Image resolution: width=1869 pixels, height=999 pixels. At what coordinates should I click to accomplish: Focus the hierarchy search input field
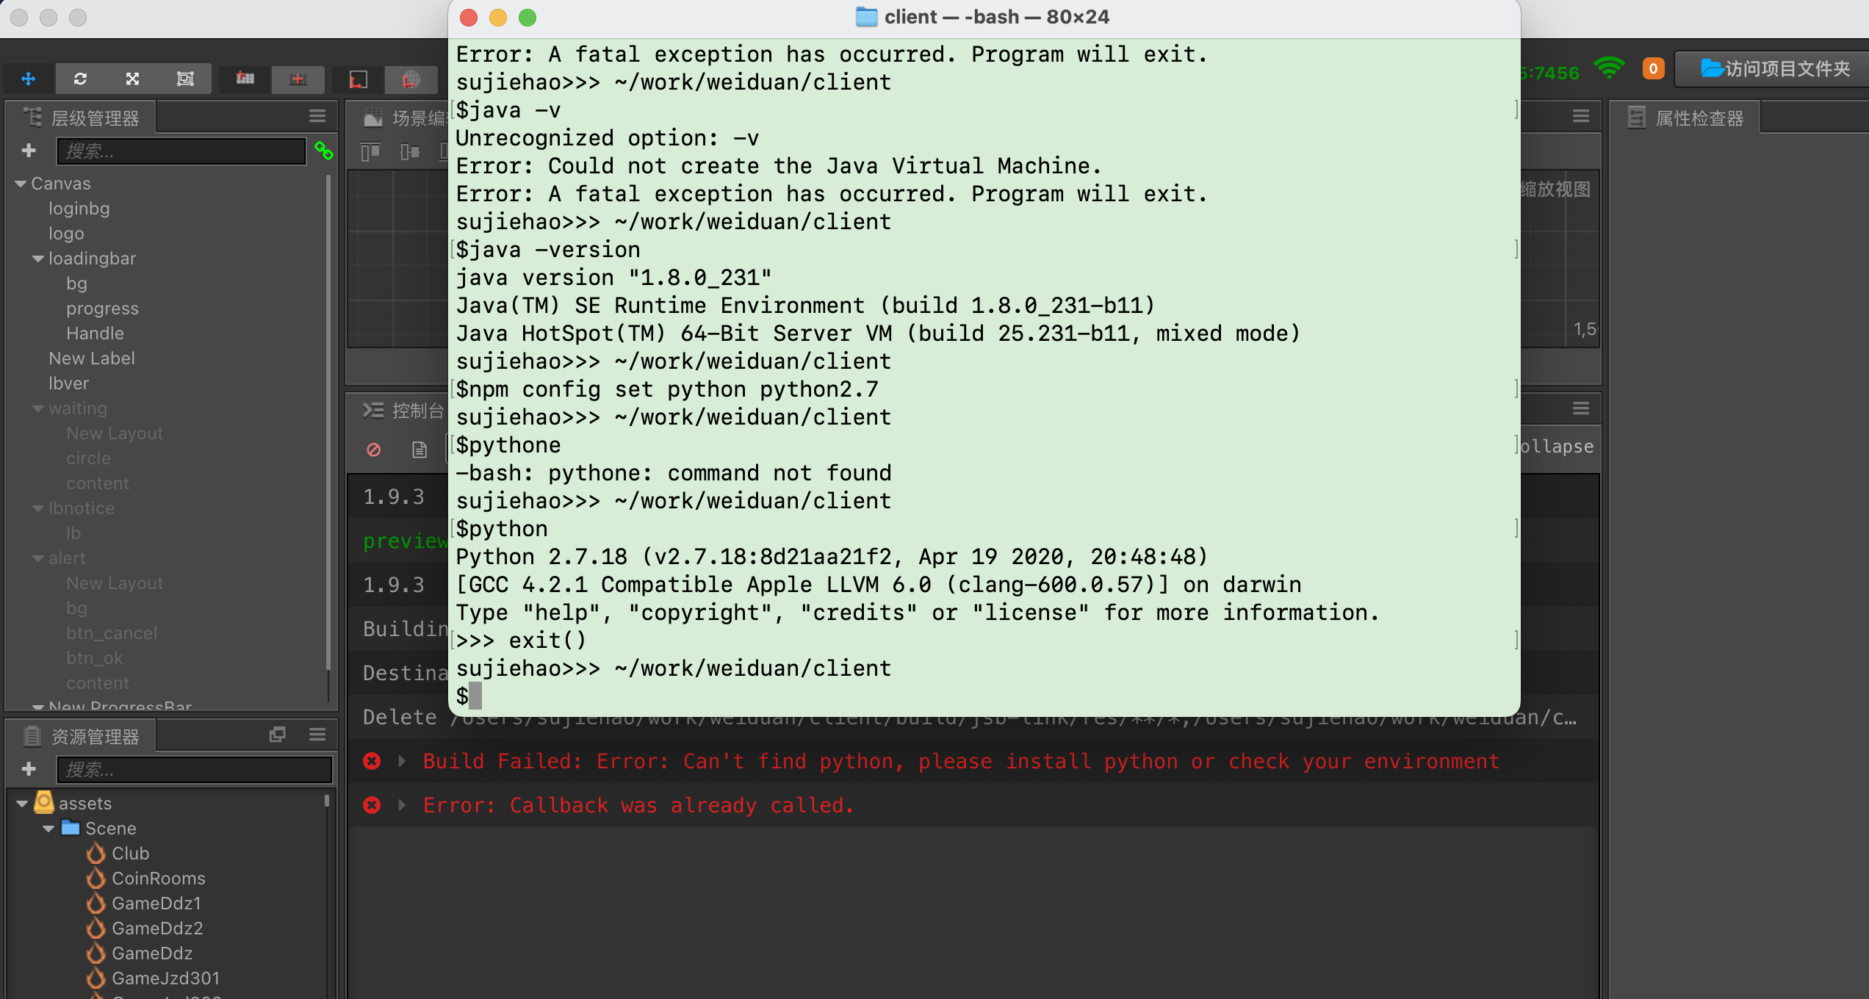[x=181, y=151]
